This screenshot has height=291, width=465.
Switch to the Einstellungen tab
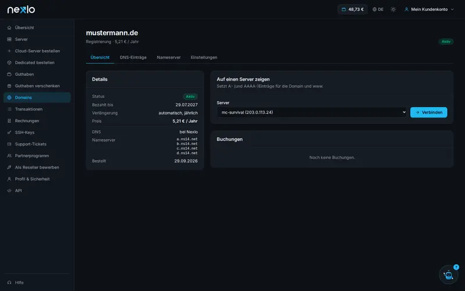coord(204,57)
